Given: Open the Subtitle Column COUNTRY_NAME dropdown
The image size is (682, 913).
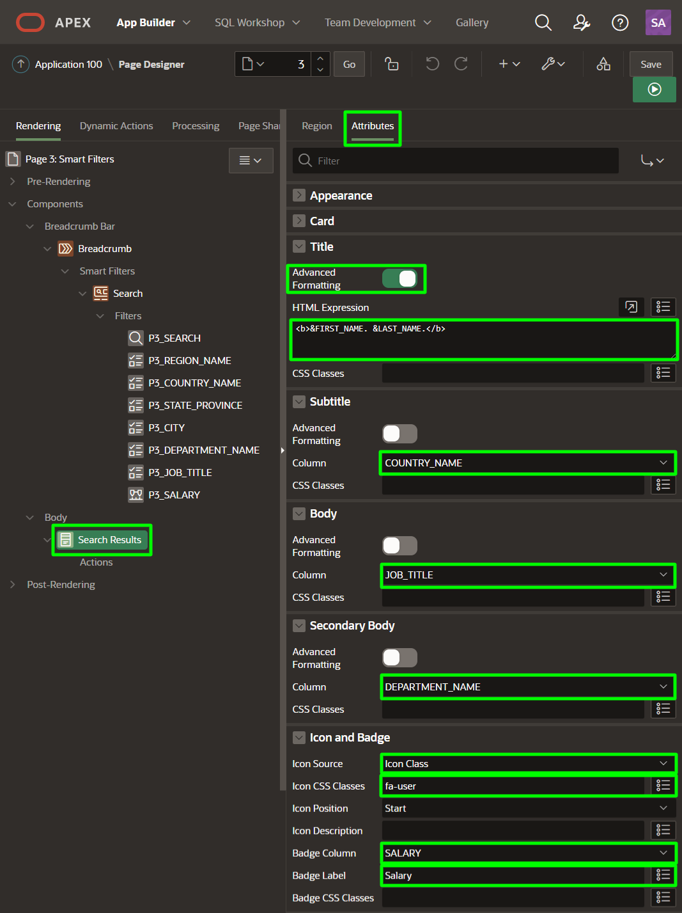Looking at the screenshot, I should 527,463.
